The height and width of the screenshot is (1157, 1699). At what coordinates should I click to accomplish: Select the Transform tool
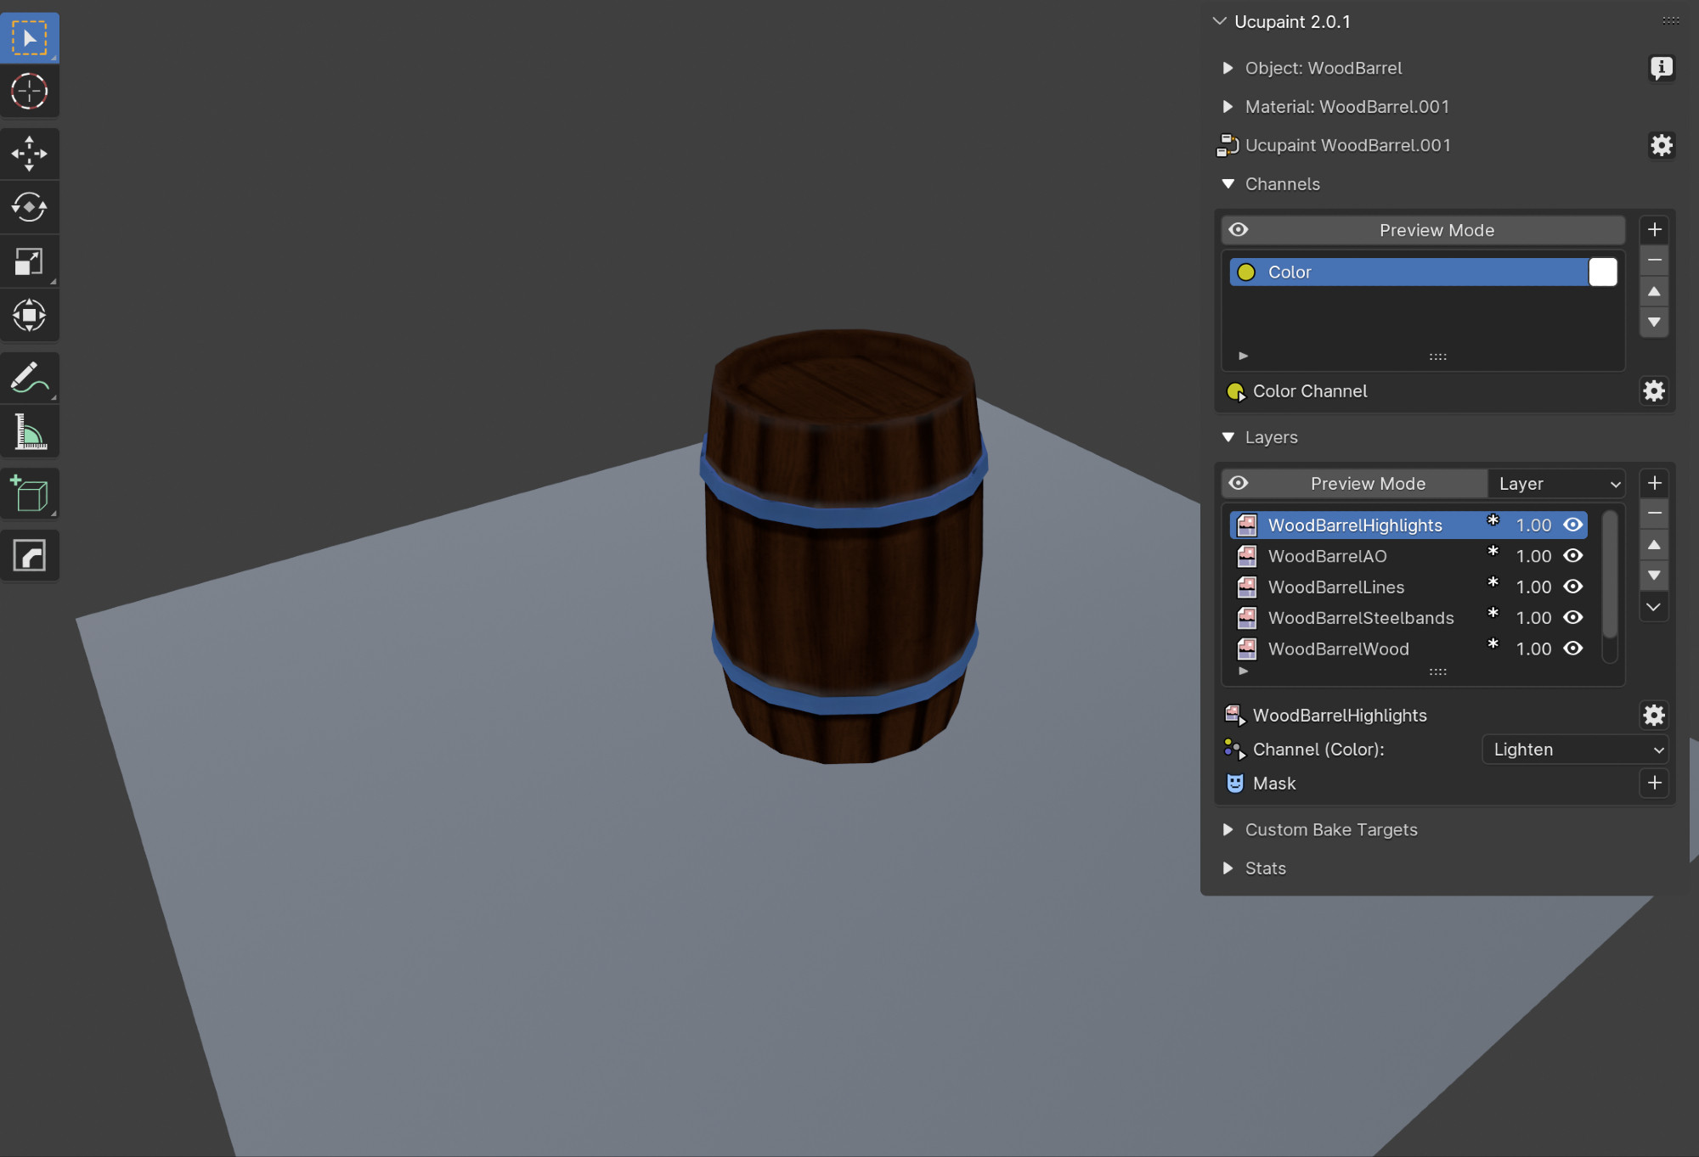tap(30, 315)
